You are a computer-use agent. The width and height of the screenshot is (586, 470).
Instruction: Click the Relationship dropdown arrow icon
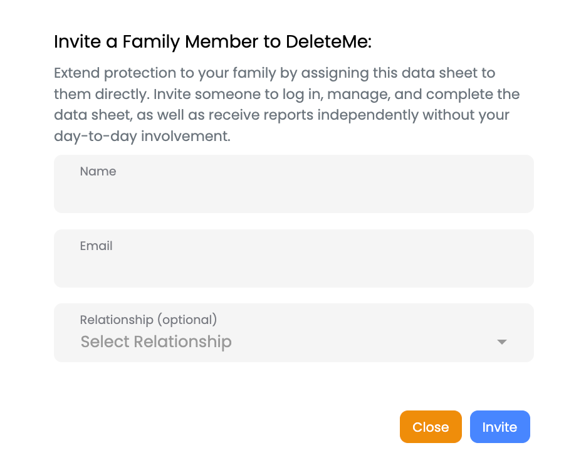(502, 342)
